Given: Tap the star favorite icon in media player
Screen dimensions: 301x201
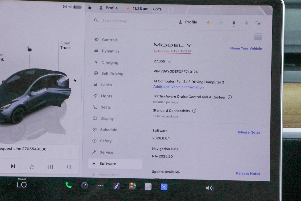Looking at the screenshot, I should point(32,167).
